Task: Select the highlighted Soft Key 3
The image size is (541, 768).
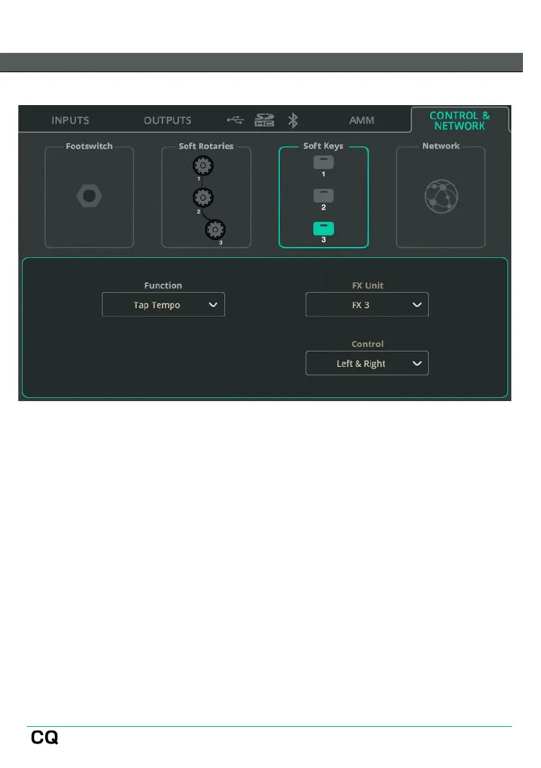Action: click(323, 229)
